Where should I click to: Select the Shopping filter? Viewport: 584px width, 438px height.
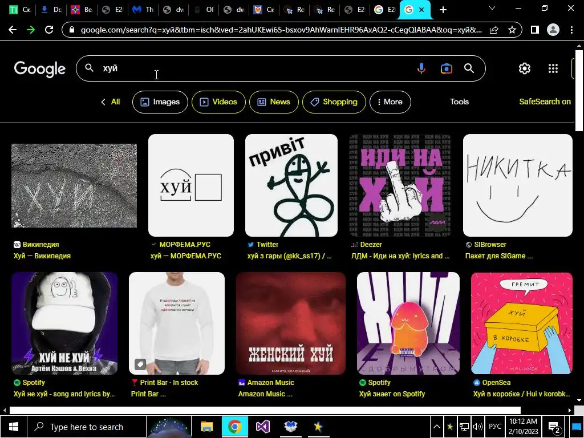pyautogui.click(x=334, y=102)
